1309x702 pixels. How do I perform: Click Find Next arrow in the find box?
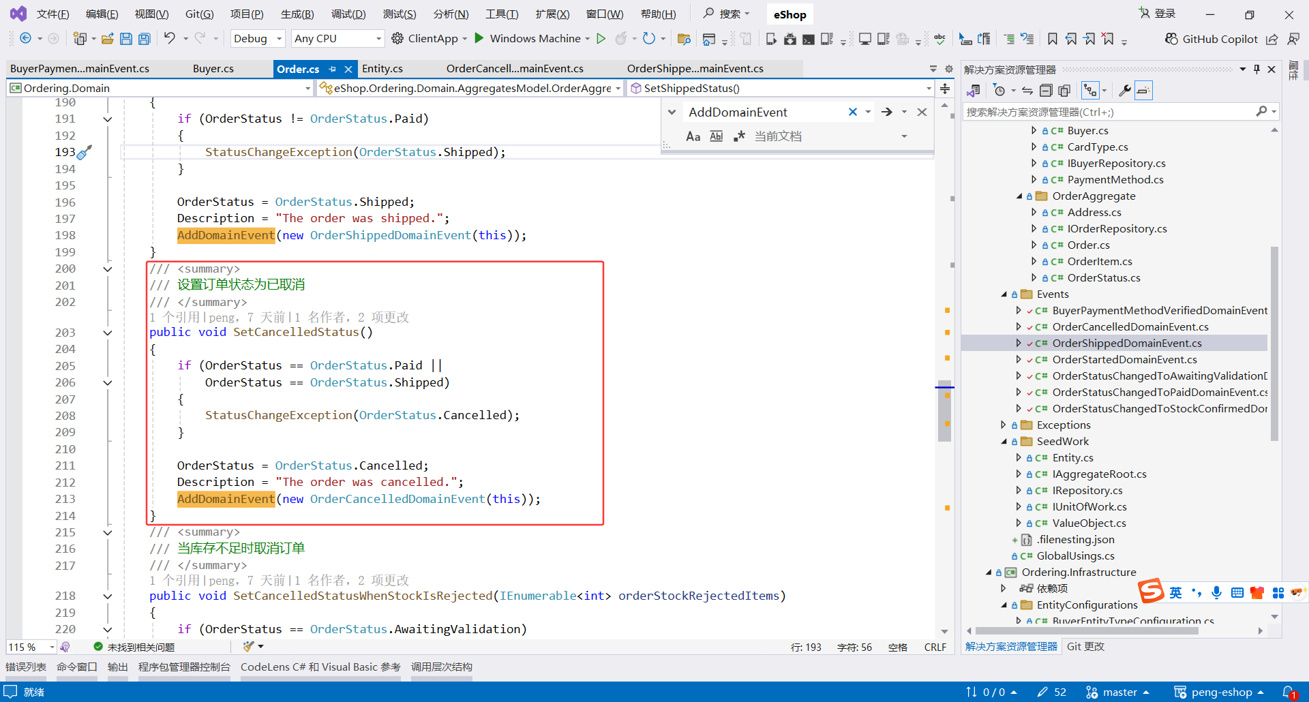click(887, 112)
